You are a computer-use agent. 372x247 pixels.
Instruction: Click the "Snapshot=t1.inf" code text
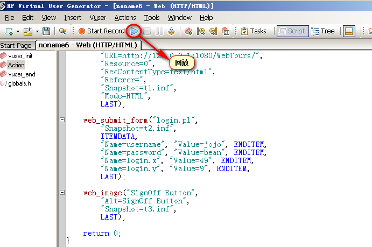tap(137, 88)
